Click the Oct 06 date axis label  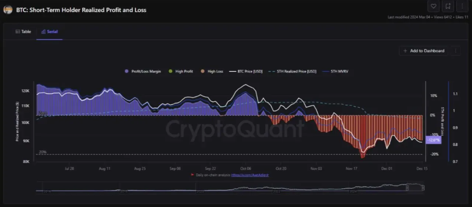(246, 168)
